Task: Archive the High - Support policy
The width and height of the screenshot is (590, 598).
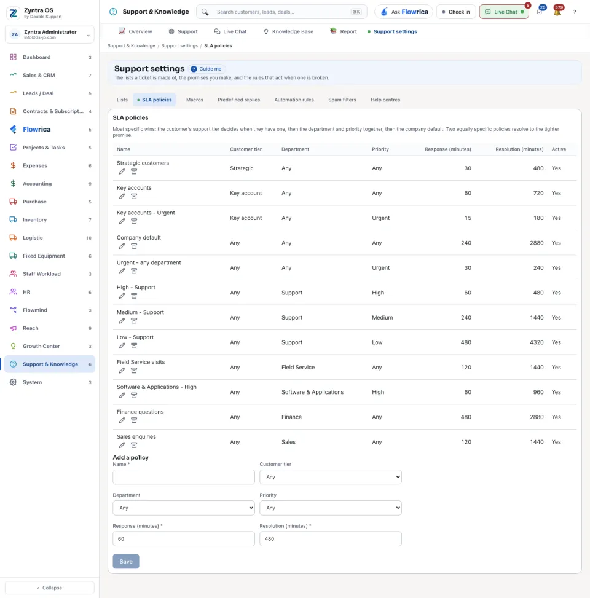Action: coord(134,296)
